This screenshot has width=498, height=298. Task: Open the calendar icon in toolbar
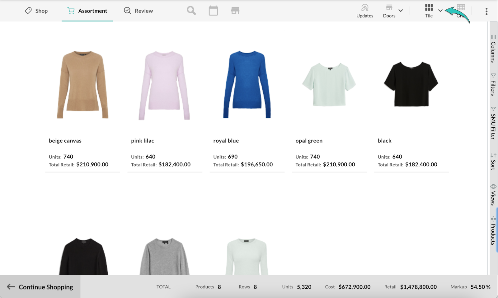coord(213,11)
